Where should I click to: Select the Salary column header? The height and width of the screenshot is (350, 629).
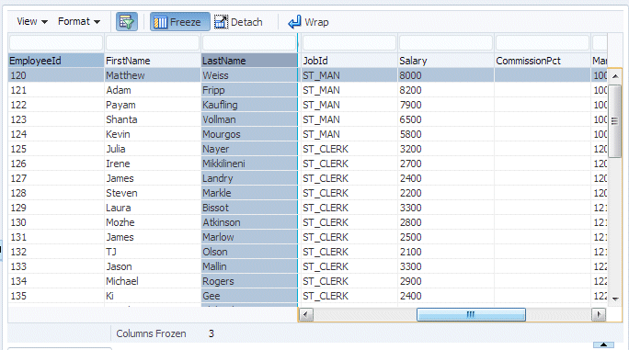coord(446,61)
